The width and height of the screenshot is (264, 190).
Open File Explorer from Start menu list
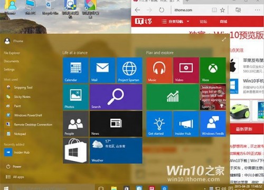(x=12, y=53)
